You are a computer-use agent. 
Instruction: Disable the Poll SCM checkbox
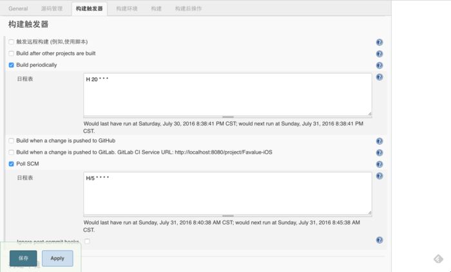point(11,164)
